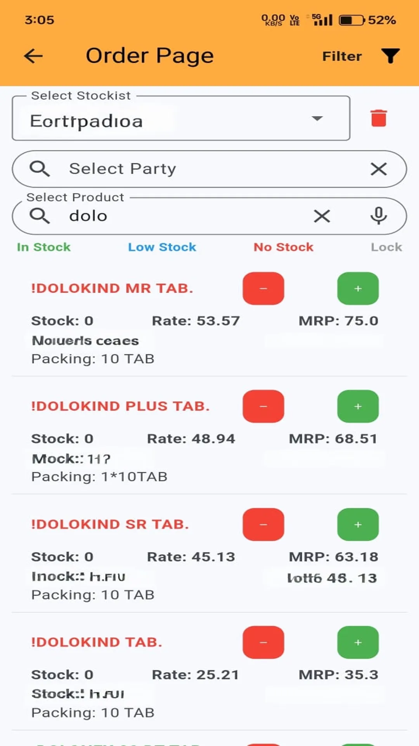Click 'Rate: 48.94' value

tap(191, 439)
